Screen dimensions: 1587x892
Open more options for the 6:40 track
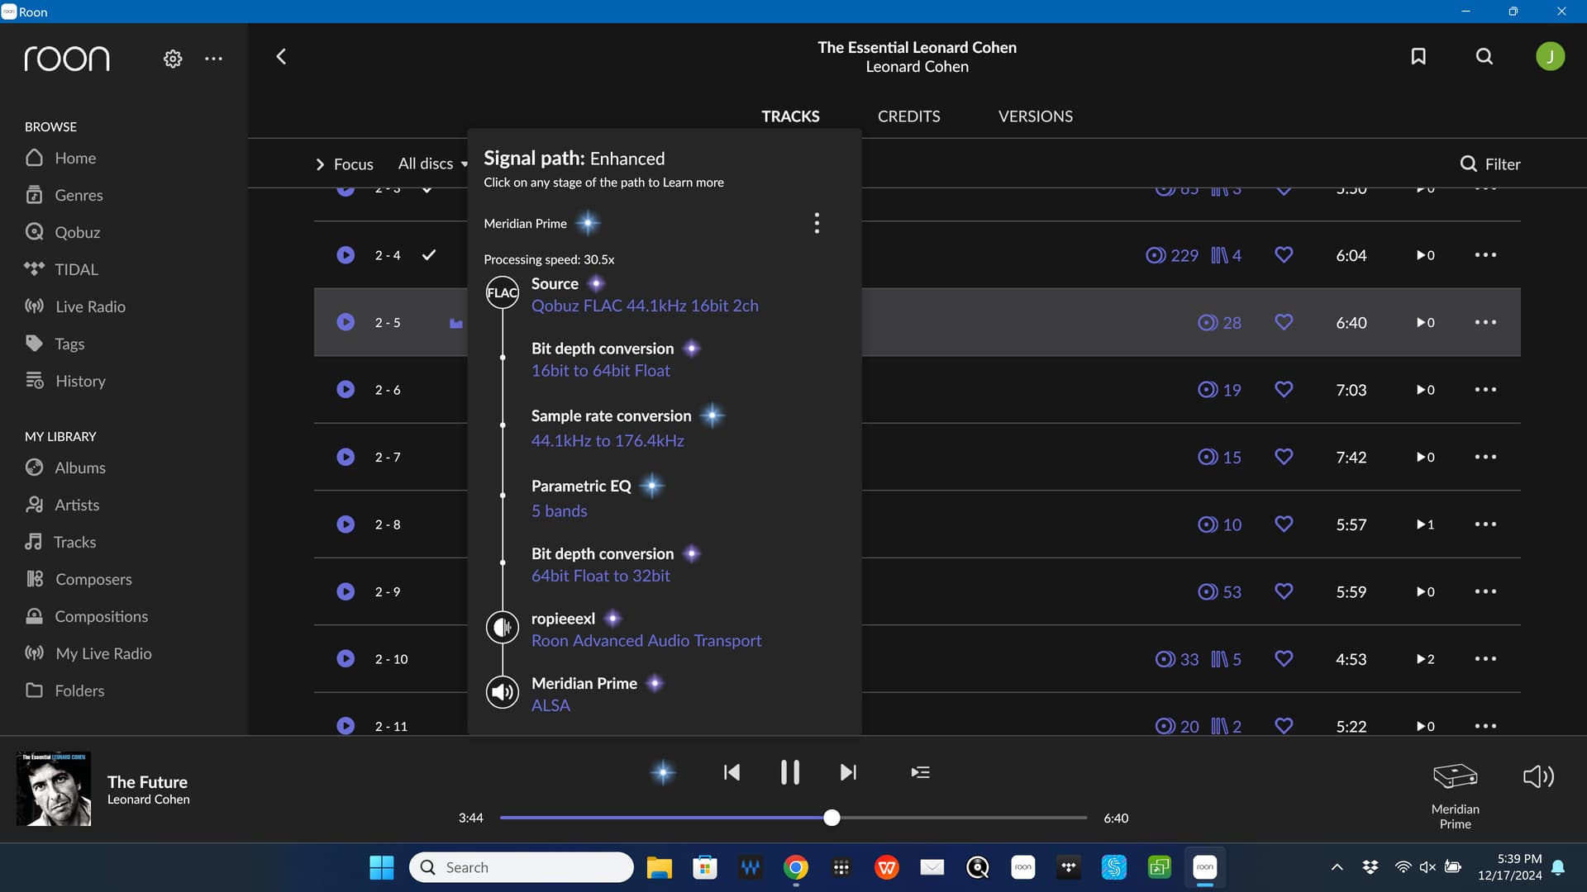click(x=1485, y=322)
